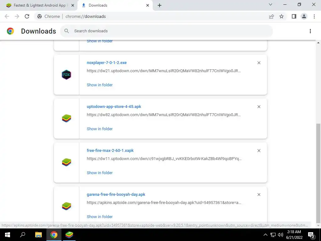Open the taskbar clock and date
Screen dimensions: 321x241
294,235
